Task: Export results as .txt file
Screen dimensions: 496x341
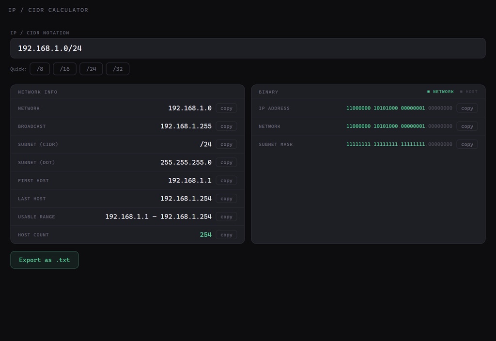Action: pos(44,260)
